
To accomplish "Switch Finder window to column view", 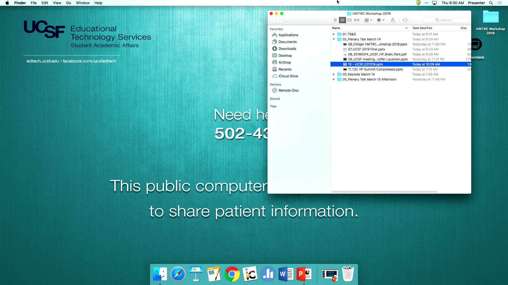I will 350,20.
